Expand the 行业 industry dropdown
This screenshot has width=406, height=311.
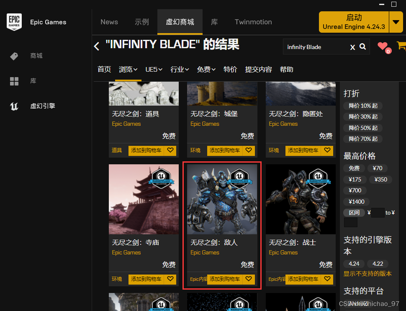pos(180,70)
